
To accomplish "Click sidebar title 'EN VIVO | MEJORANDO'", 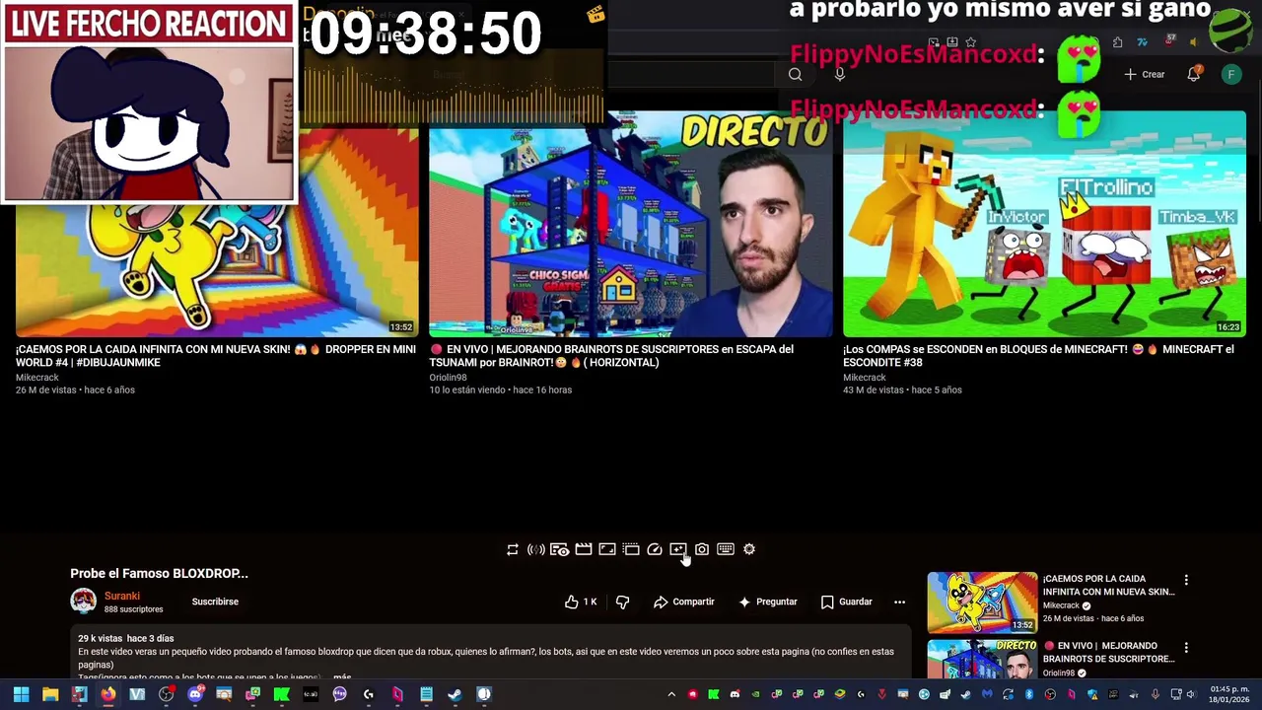I will point(1108,652).
